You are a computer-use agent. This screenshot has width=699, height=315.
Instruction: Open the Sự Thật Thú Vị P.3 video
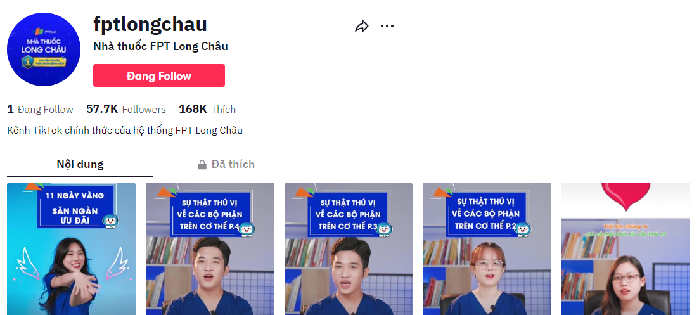click(x=349, y=248)
